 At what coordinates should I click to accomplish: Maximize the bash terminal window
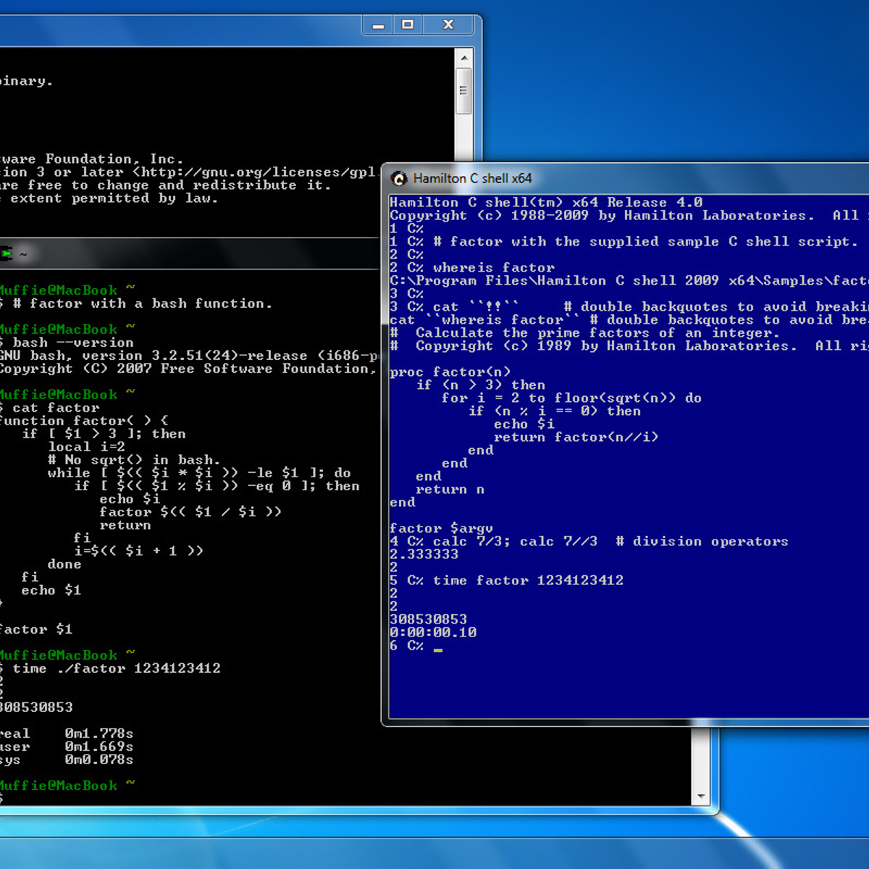click(x=408, y=24)
